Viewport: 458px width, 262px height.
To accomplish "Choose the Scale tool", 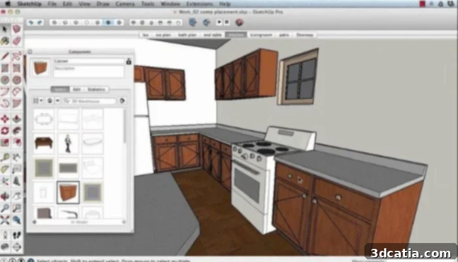I will click(x=5, y=142).
